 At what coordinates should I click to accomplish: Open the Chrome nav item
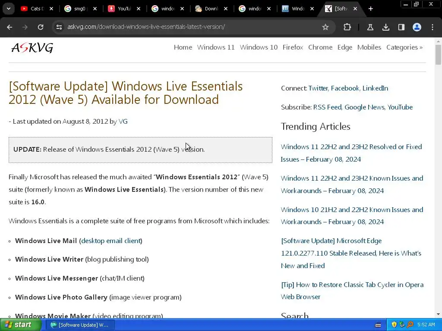320,47
